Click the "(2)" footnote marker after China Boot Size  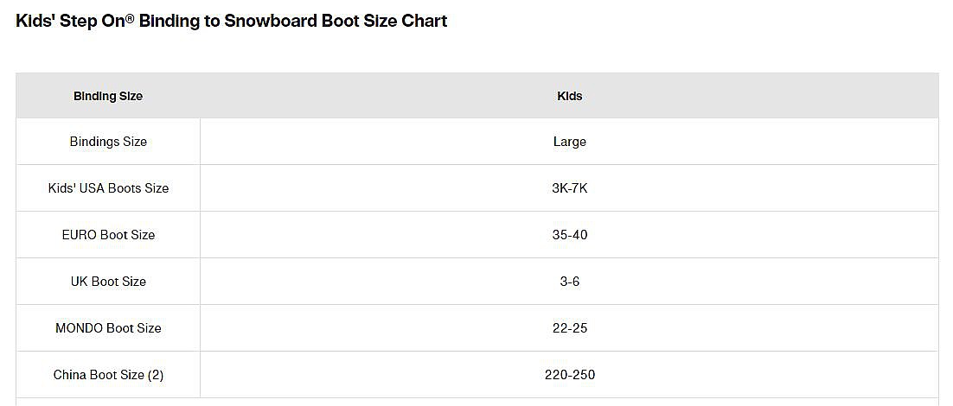point(156,375)
